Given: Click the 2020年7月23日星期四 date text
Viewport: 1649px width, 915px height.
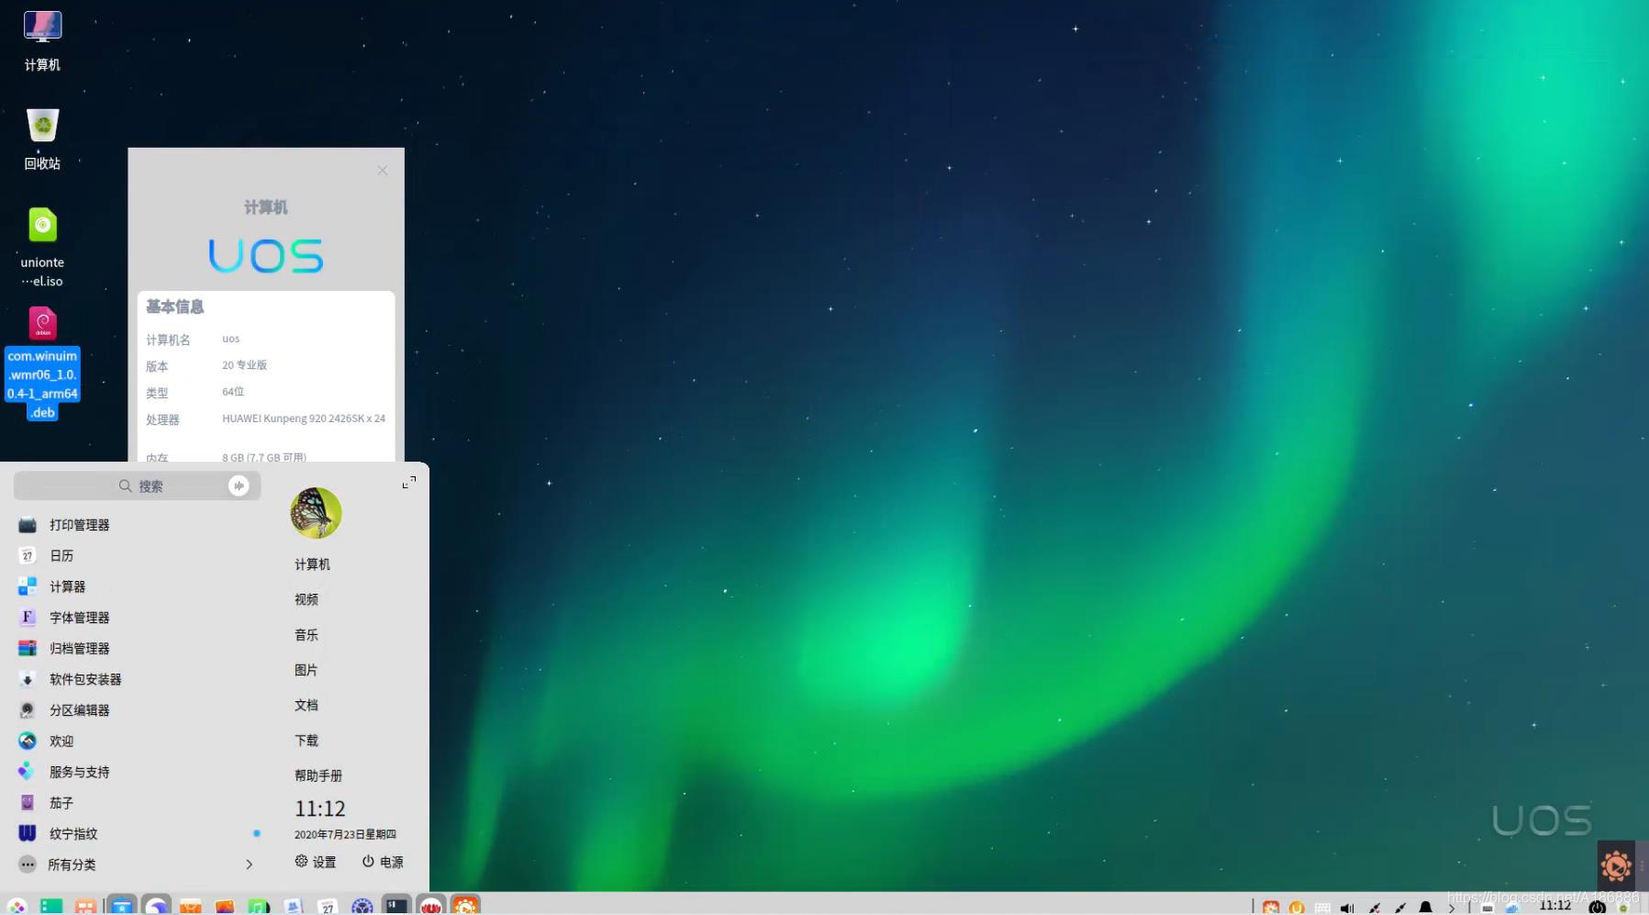Looking at the screenshot, I should pyautogui.click(x=345, y=834).
